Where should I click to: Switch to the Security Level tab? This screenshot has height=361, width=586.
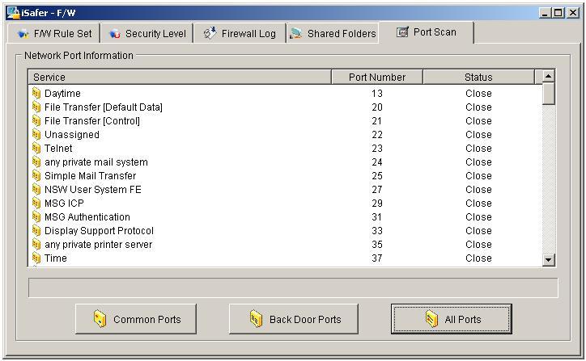coord(146,33)
